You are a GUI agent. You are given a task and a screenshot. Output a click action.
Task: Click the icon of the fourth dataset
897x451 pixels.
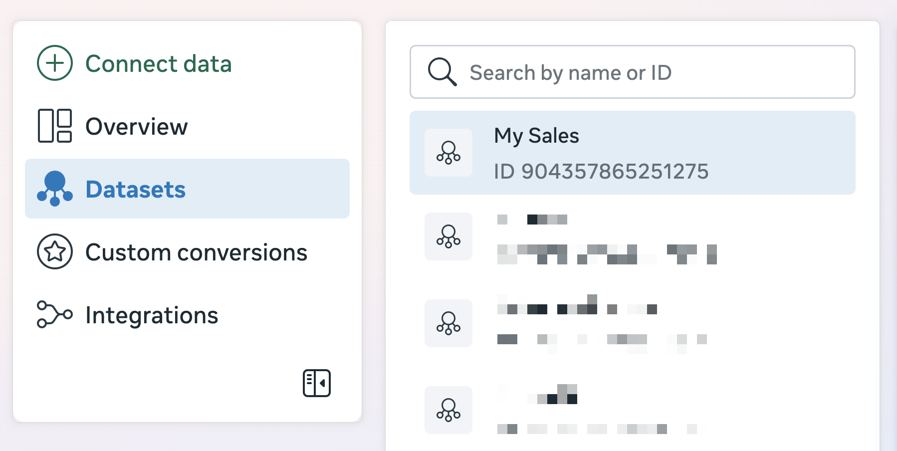448,410
